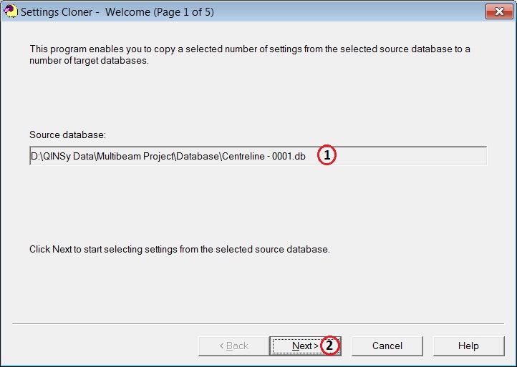Click 'Multibeam Project' folder in the source path
This screenshot has height=367, width=517.
click(130, 156)
